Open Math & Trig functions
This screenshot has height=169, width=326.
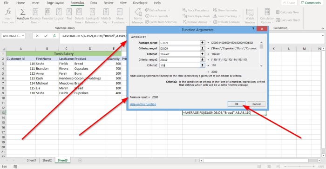pyautogui.click(x=106, y=16)
